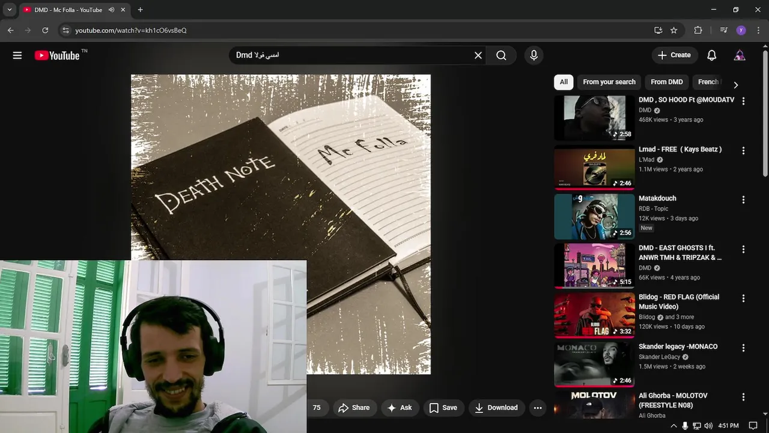Image resolution: width=769 pixels, height=433 pixels.
Task: Select the All filter chip
Action: tap(564, 82)
